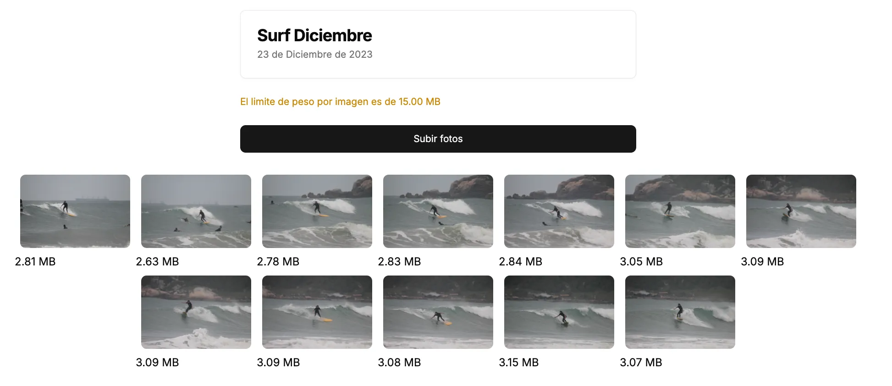Click the photo thumbnail weighing 2.83 MB
The width and height of the screenshot is (892, 386).
(x=438, y=211)
